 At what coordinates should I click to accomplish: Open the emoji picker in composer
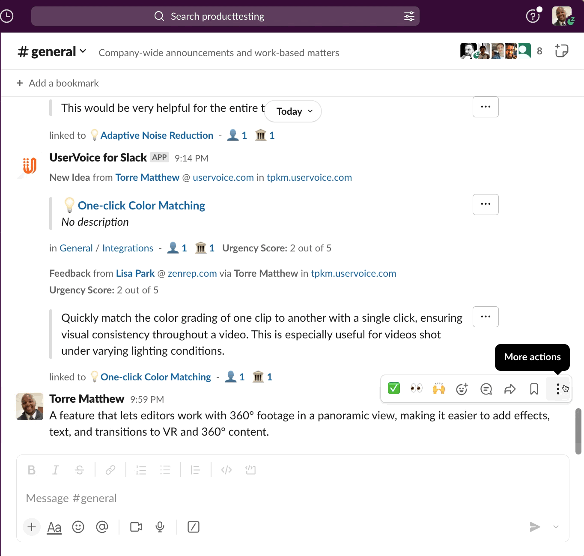[78, 527]
